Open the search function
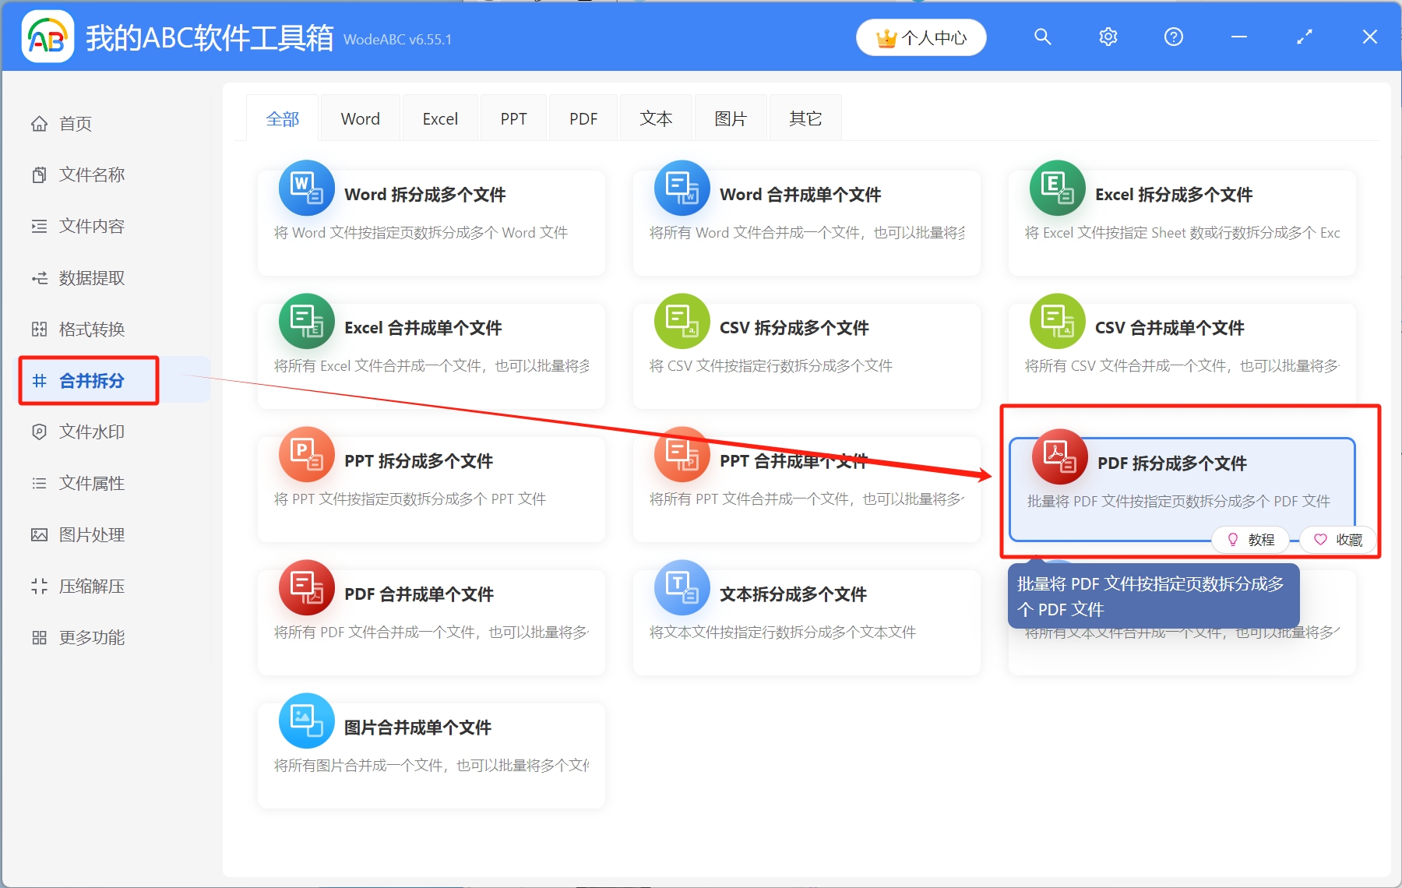The image size is (1402, 888). [x=1042, y=37]
